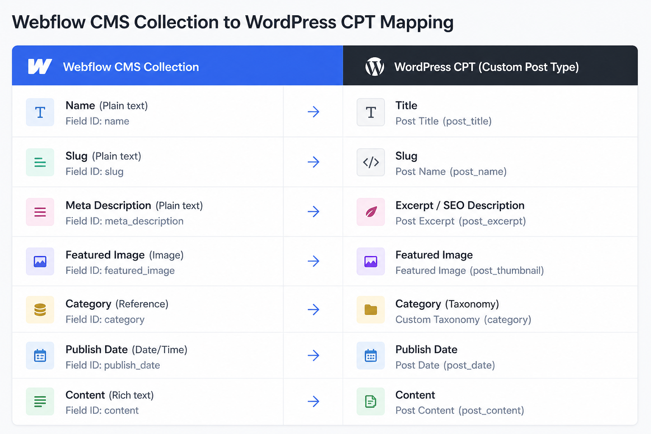The height and width of the screenshot is (434, 651).
Task: Select the text "Custom Taxonomy (category)"
Action: click(x=463, y=320)
